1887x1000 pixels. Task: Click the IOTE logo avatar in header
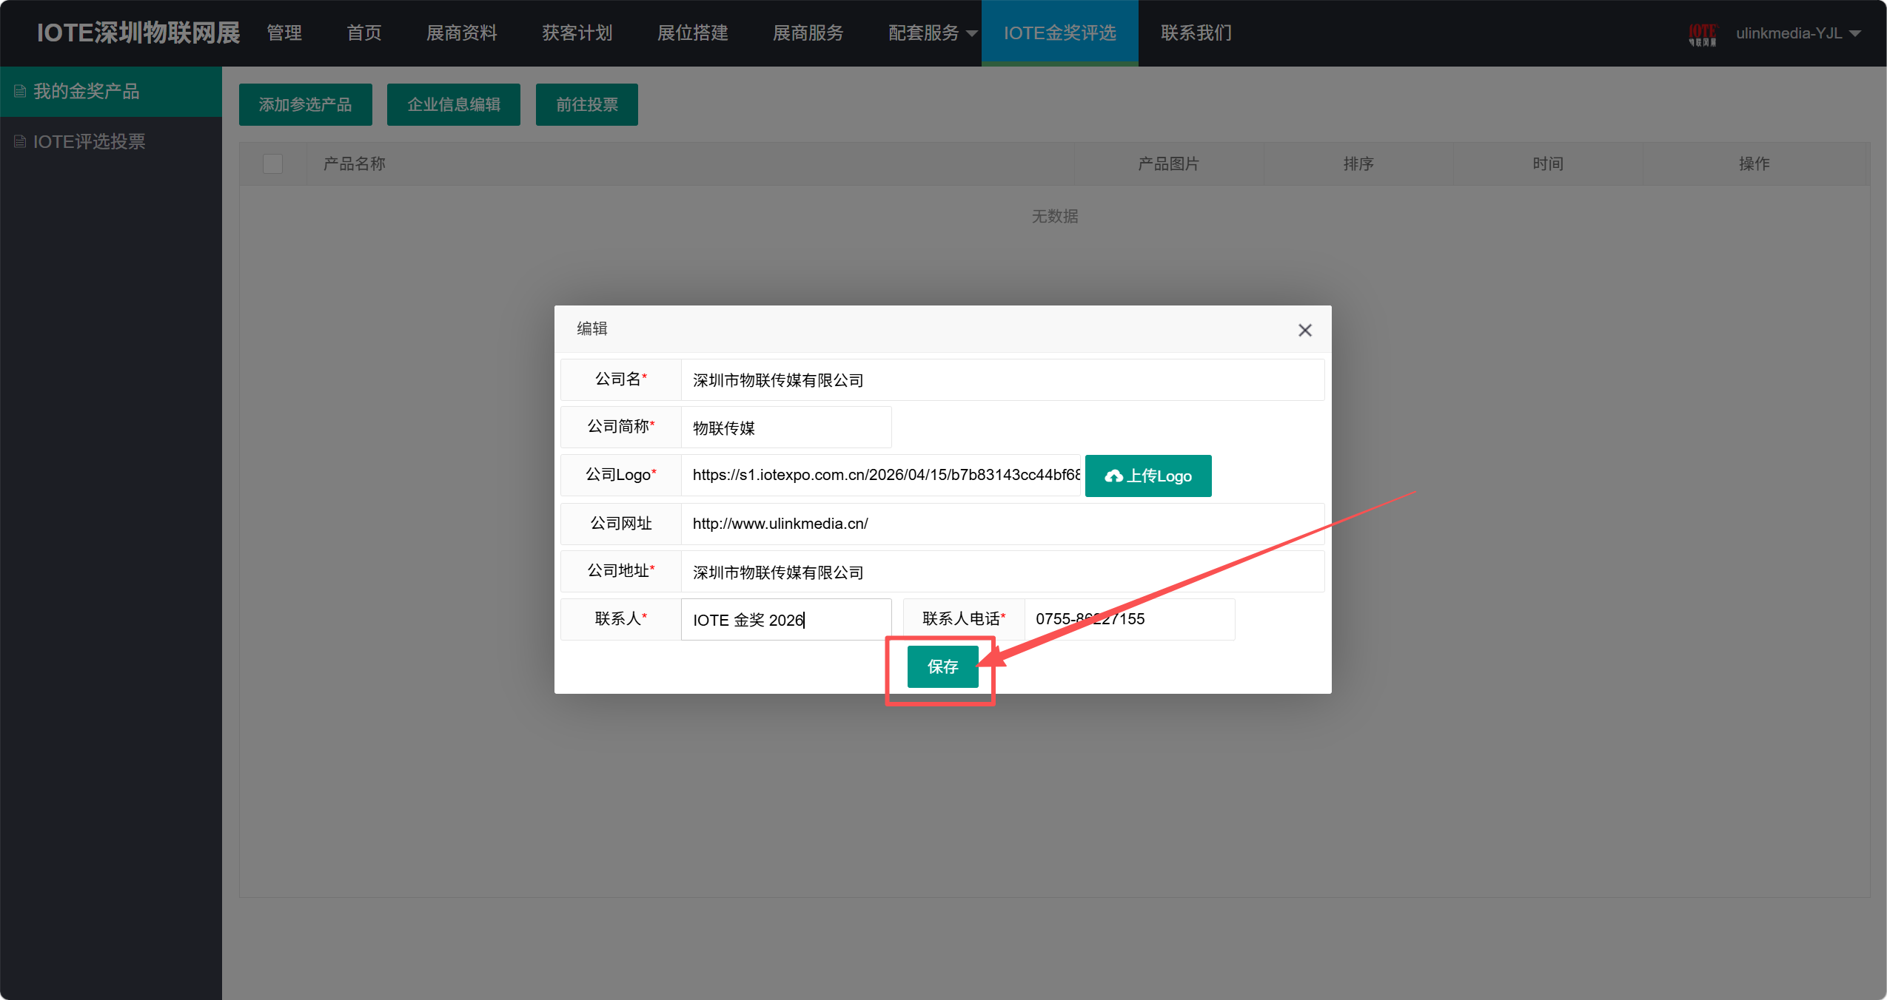[x=1702, y=33]
